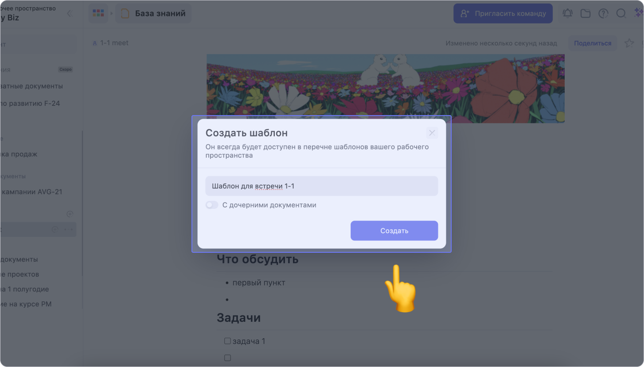Image resolution: width=644 pixels, height=367 pixels.
Task: Open the apps grid icon in header
Action: point(98,13)
